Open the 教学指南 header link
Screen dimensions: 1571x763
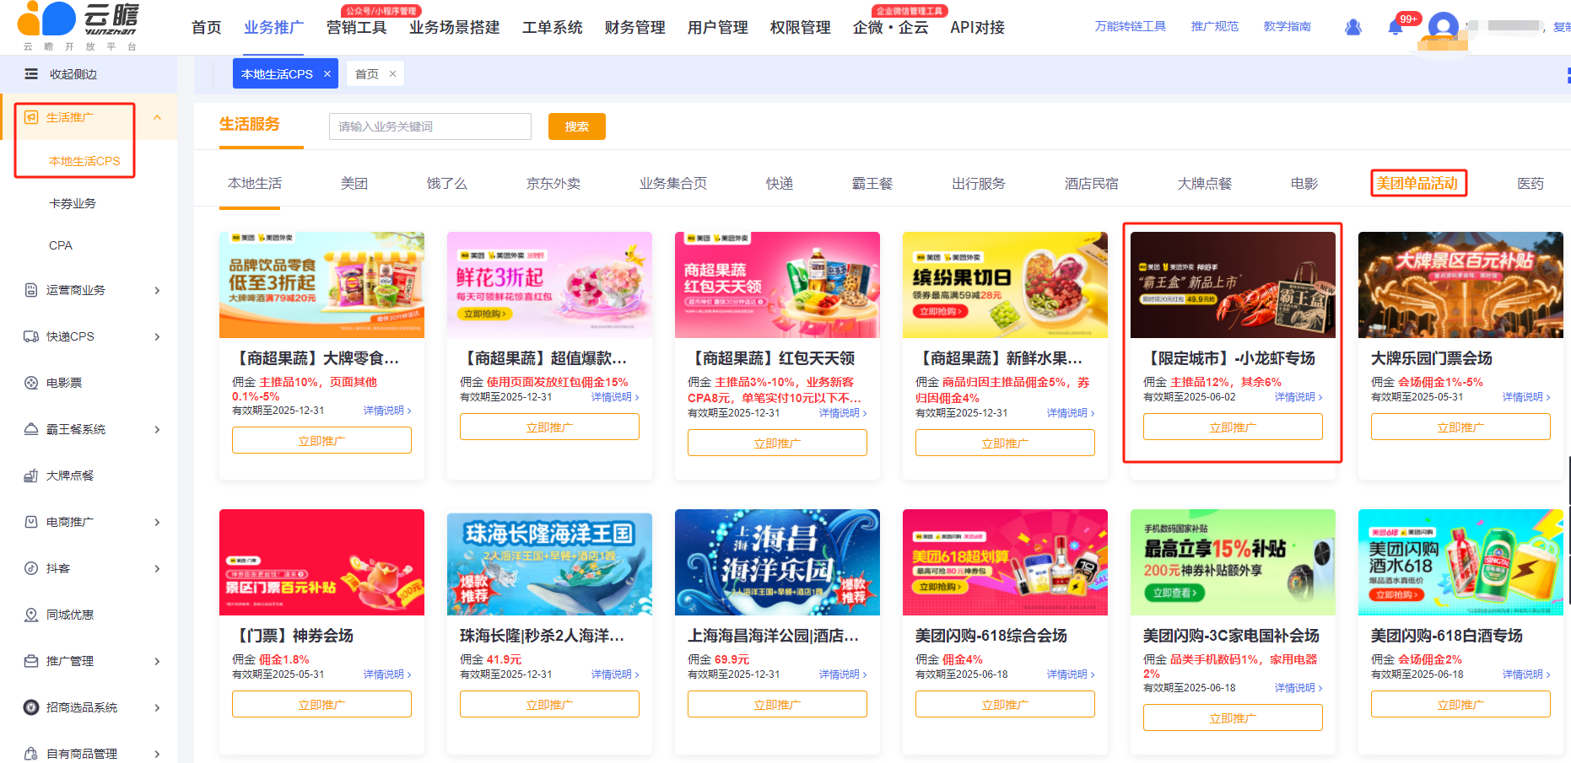[x=1288, y=27]
